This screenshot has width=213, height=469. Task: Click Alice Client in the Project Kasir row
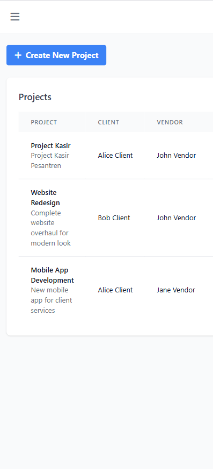115,156
